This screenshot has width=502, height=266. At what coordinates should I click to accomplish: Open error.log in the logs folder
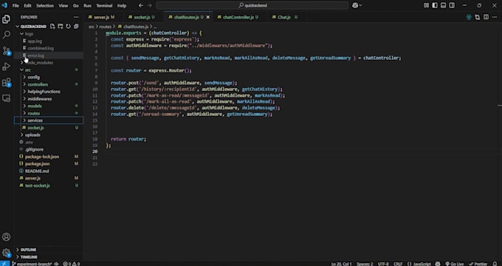click(36, 55)
